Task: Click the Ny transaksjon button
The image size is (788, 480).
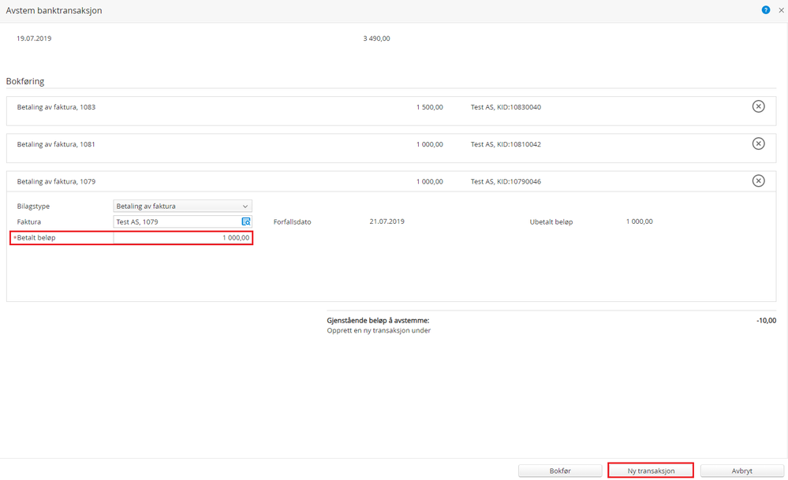Action: click(x=651, y=471)
